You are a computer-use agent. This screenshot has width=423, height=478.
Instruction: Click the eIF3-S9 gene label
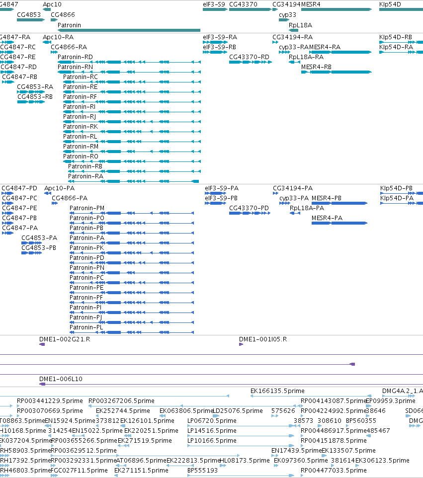[214, 4]
